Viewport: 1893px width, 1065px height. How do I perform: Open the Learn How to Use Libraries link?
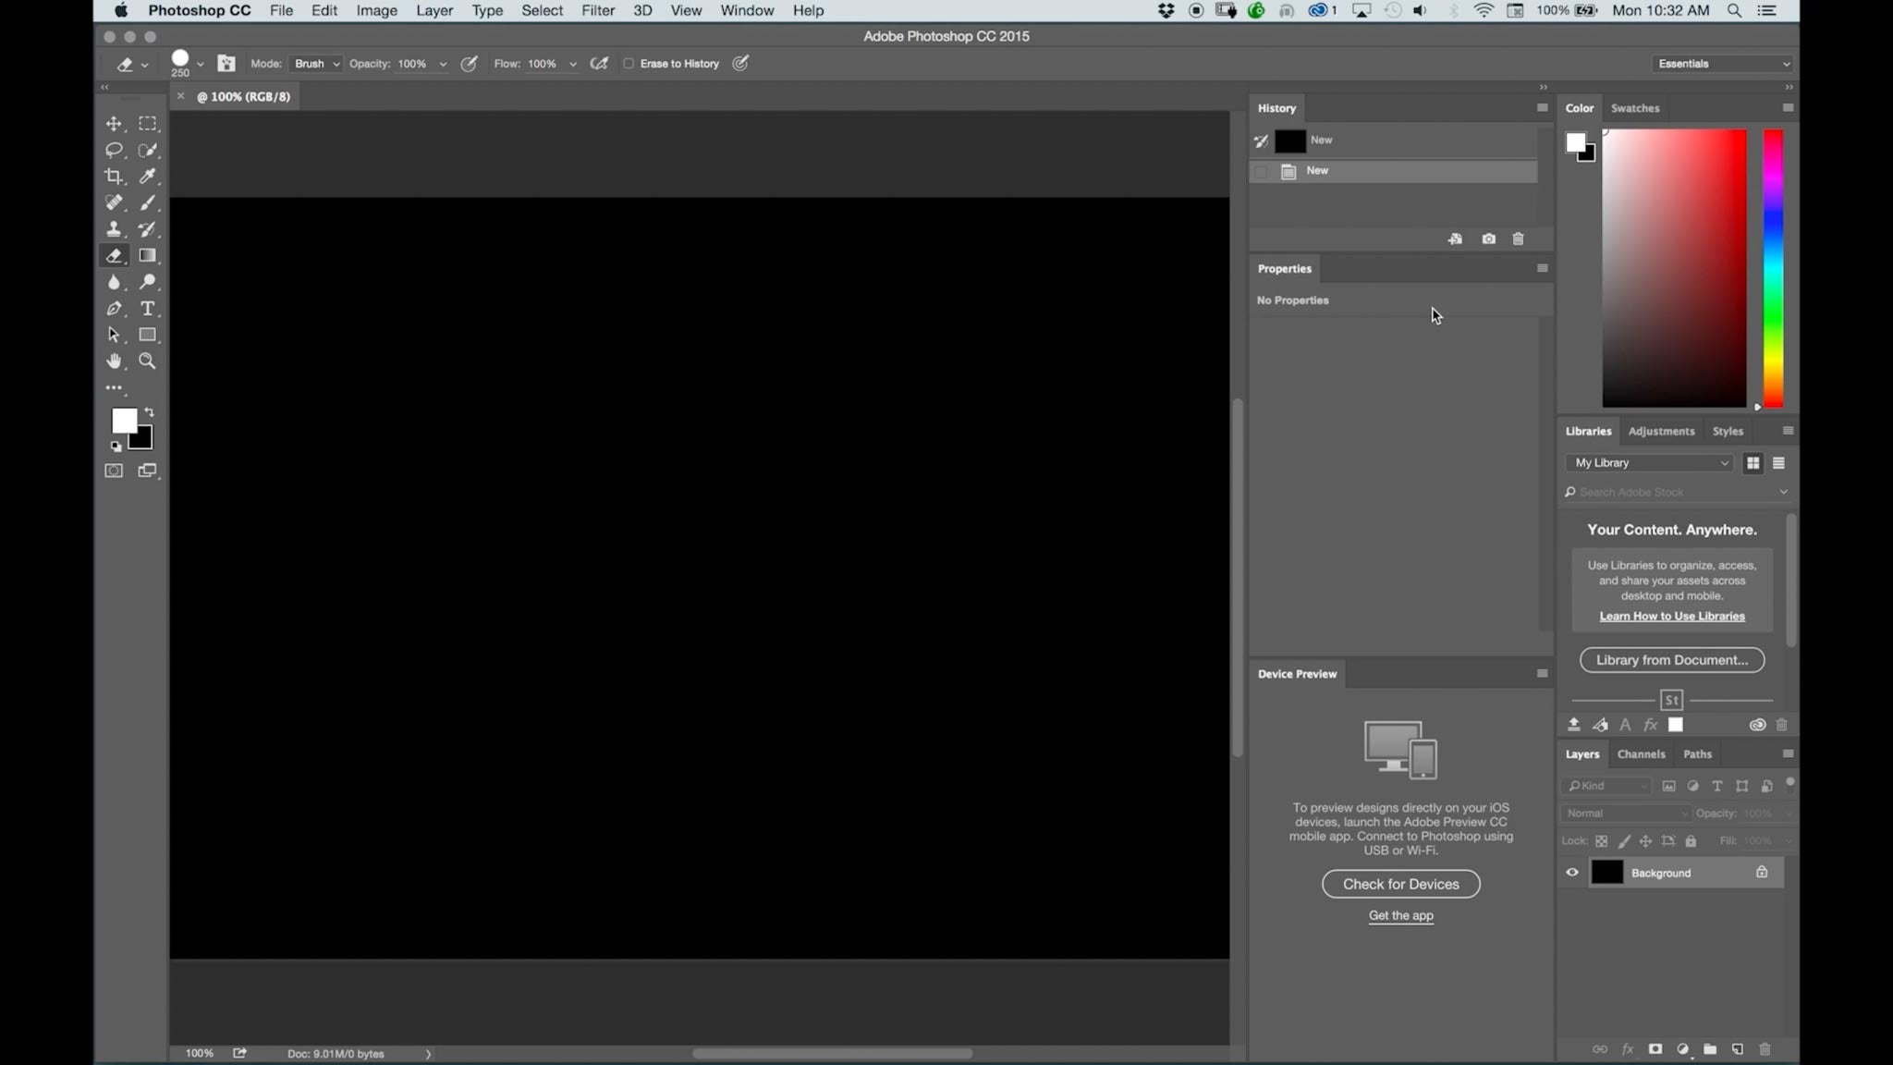point(1671,616)
